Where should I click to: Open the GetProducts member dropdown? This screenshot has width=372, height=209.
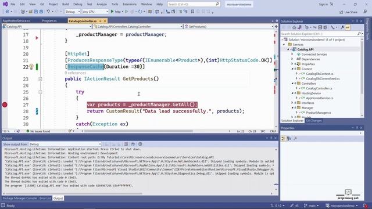(229, 27)
